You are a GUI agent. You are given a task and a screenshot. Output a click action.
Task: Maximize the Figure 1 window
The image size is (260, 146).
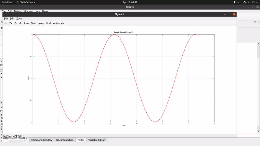(229, 14)
